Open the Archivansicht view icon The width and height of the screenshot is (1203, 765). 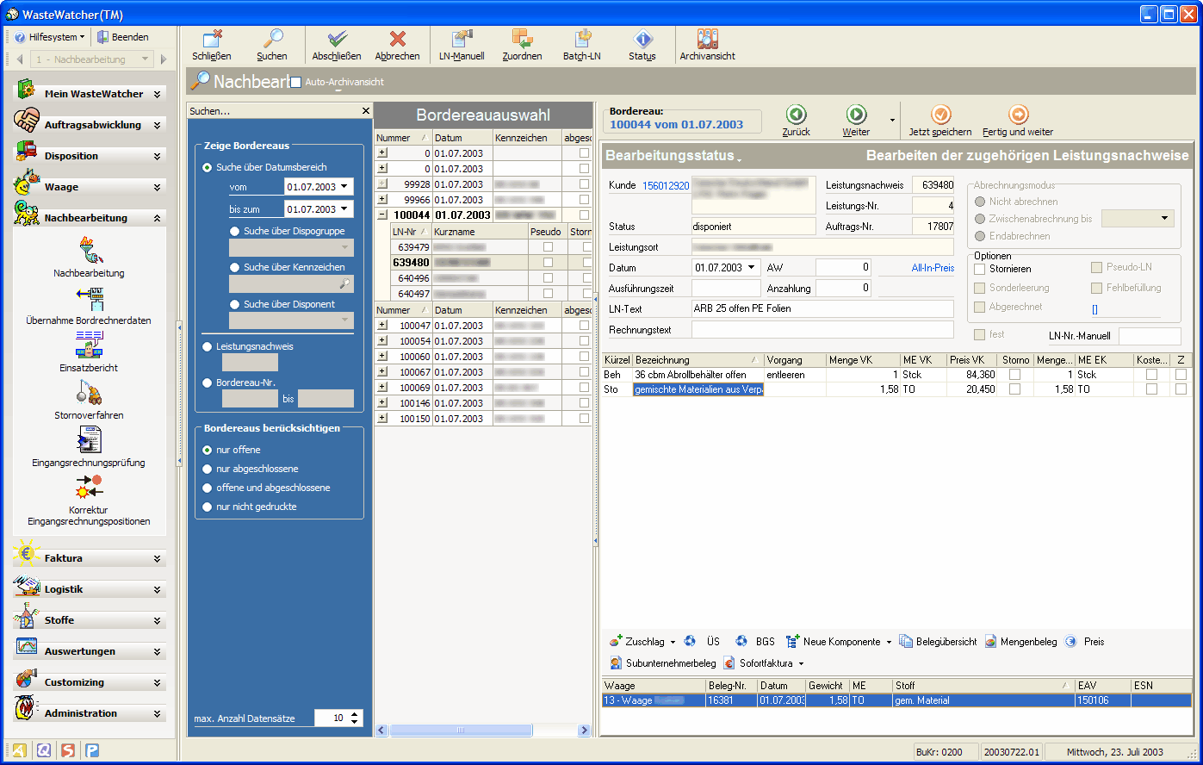tap(707, 40)
